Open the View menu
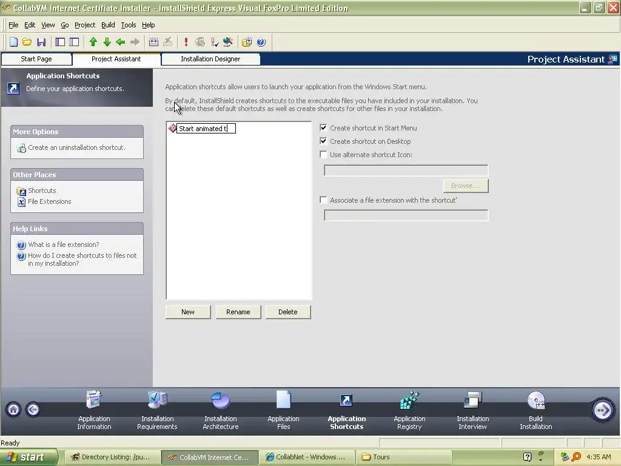This screenshot has height=466, width=621. (48, 25)
